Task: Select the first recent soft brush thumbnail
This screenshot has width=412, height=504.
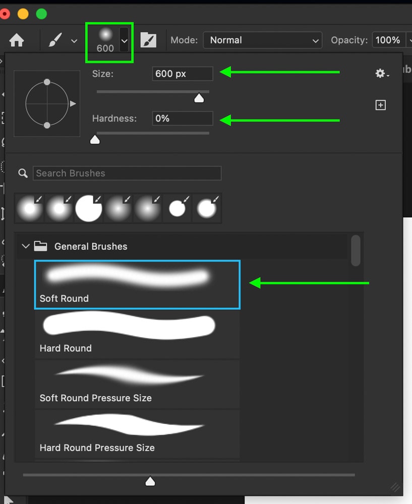Action: 30,208
